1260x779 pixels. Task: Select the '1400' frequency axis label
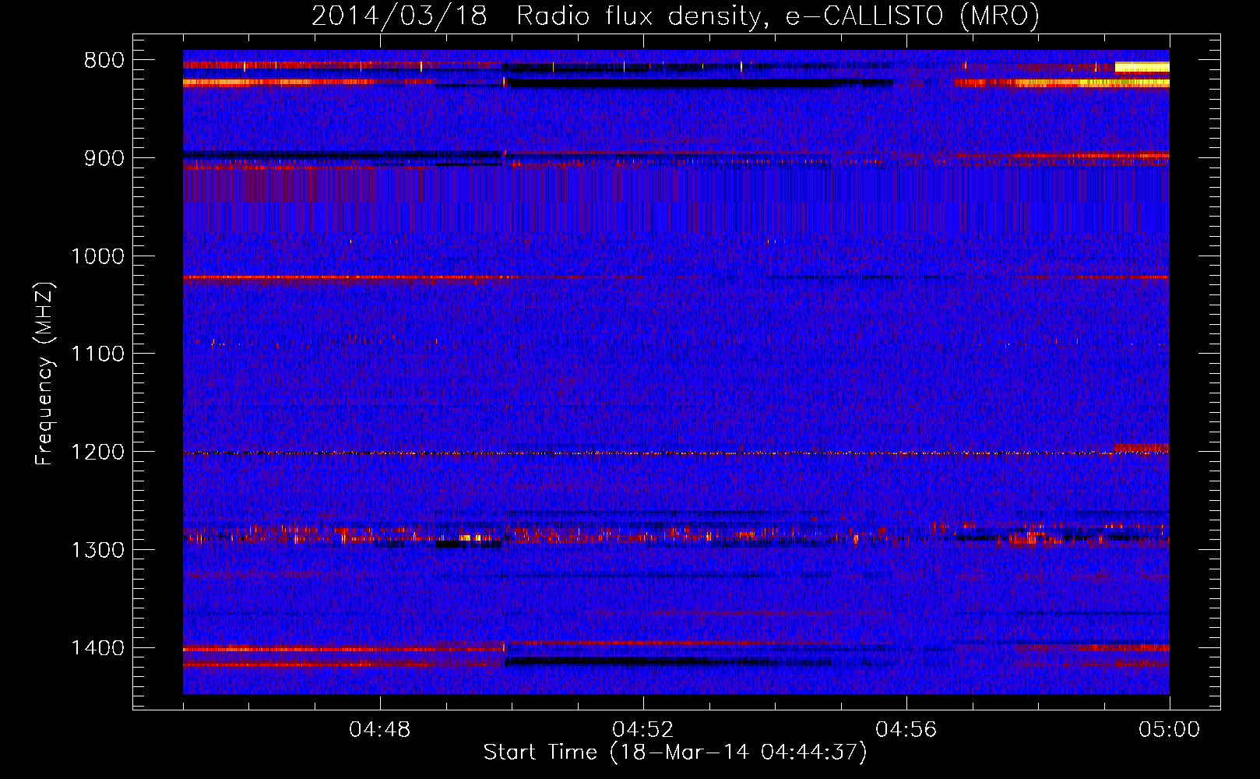tap(97, 648)
